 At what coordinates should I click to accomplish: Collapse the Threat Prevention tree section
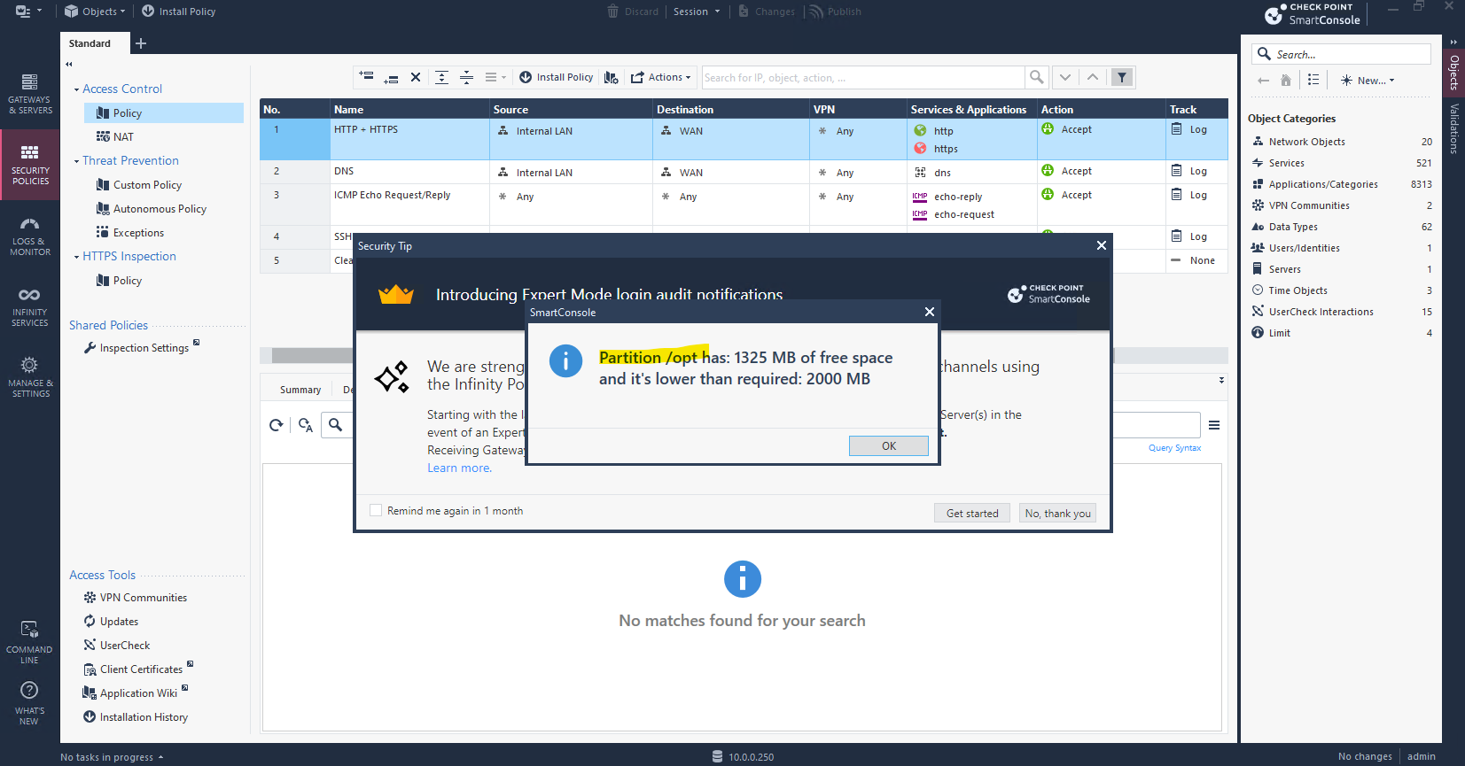coord(76,161)
